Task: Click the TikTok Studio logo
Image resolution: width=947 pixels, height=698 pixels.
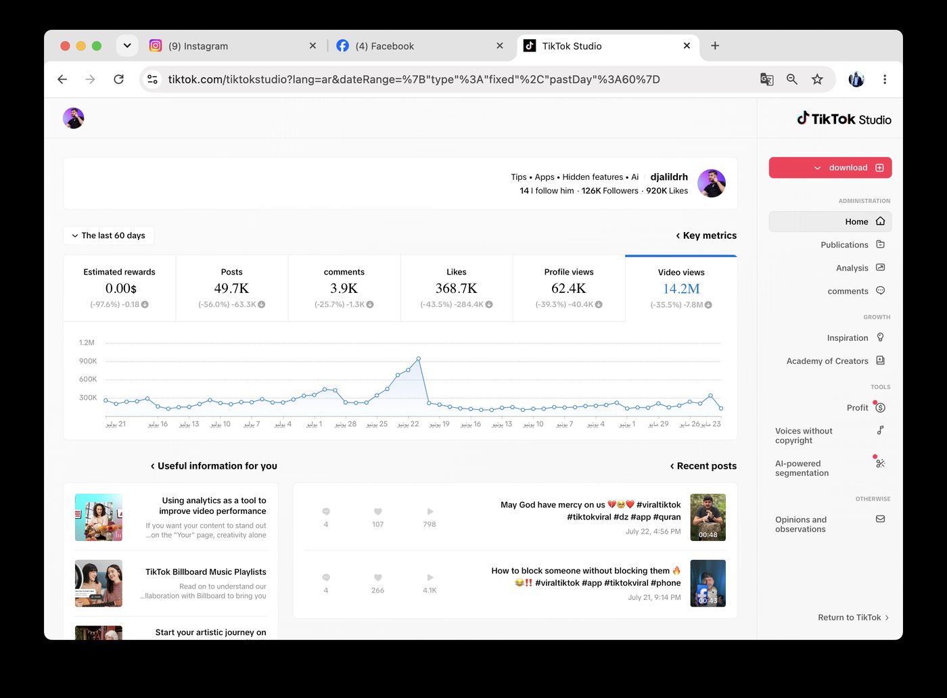Action: pyautogui.click(x=844, y=119)
